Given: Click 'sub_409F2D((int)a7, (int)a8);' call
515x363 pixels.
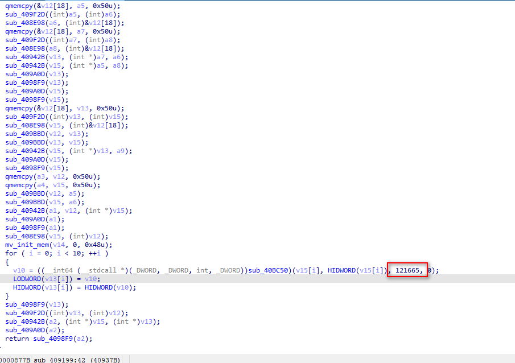Looking at the screenshot, I should click(63, 40).
